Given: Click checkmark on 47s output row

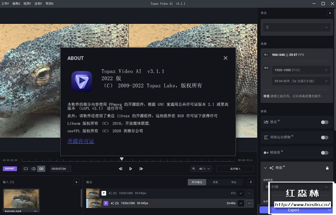Looking at the screenshot, I should tap(241, 193).
